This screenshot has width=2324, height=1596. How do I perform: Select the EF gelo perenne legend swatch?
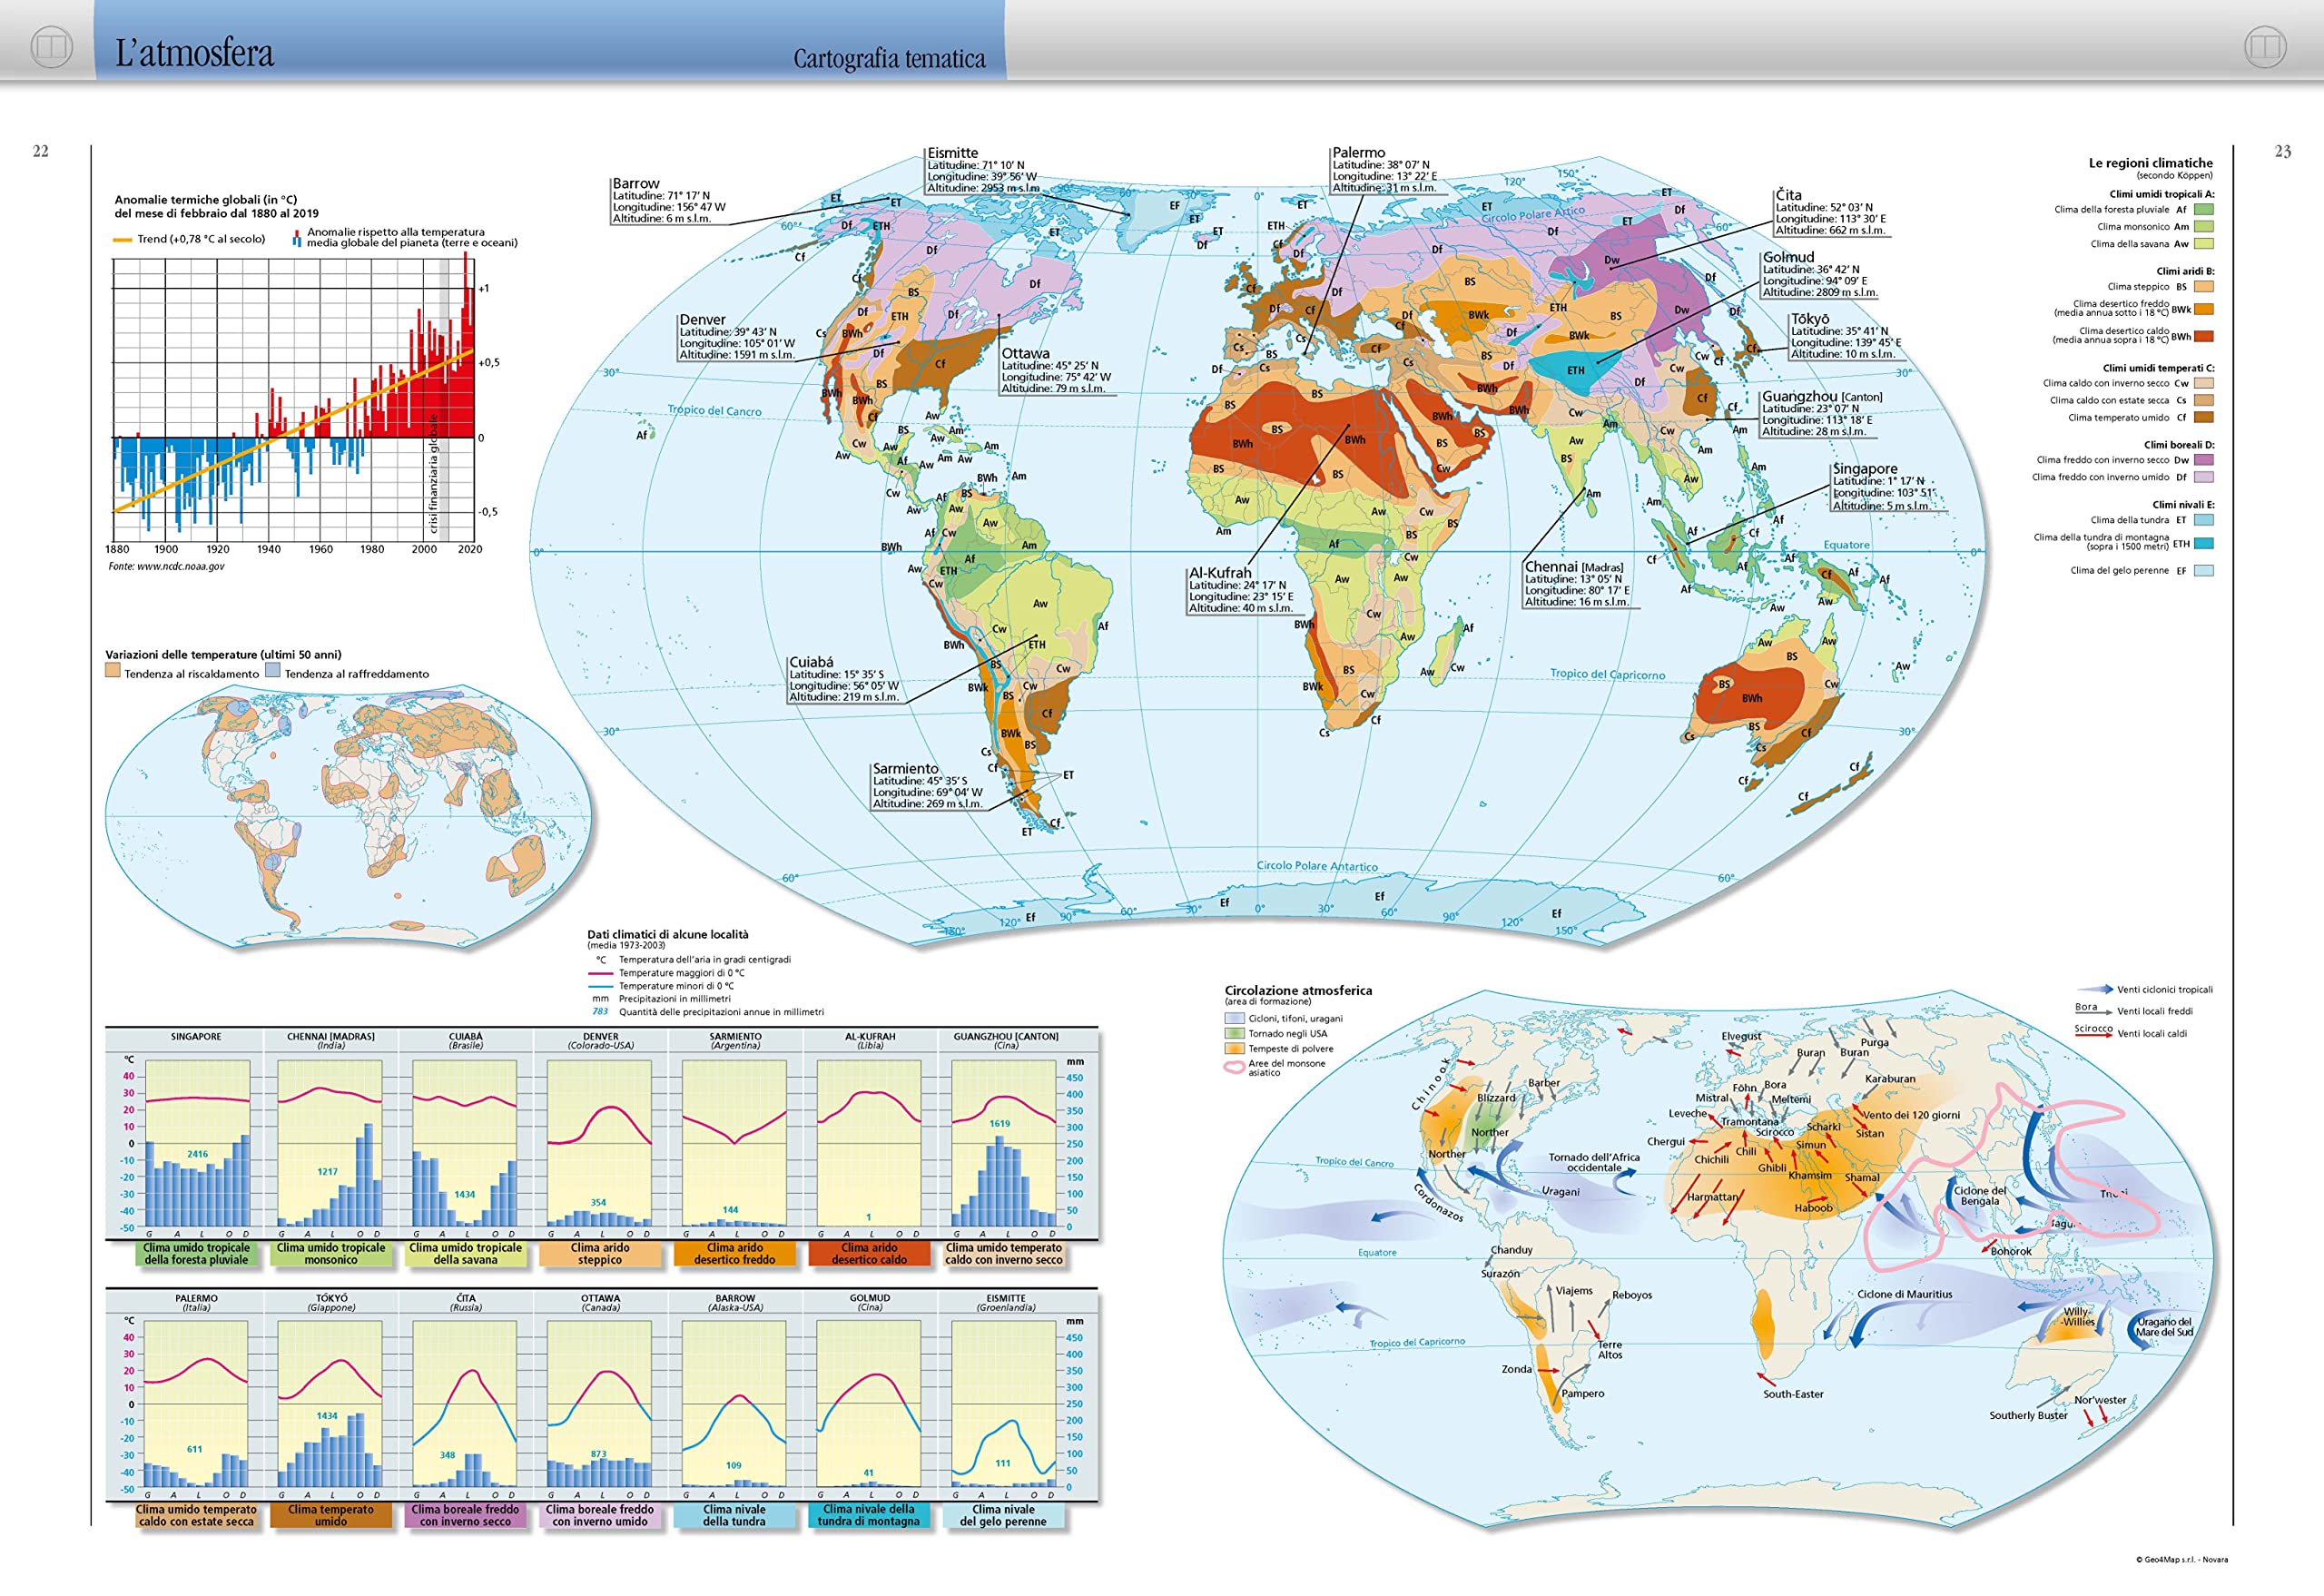(x=2204, y=571)
